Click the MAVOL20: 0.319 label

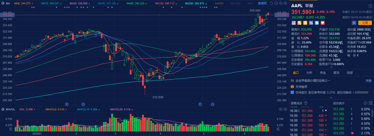[x=121, y=109]
